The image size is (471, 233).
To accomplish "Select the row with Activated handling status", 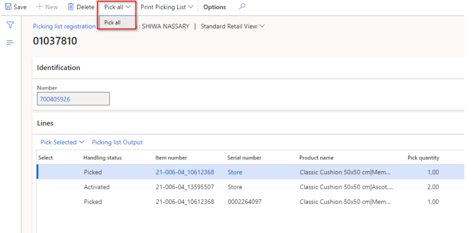I will [97, 187].
